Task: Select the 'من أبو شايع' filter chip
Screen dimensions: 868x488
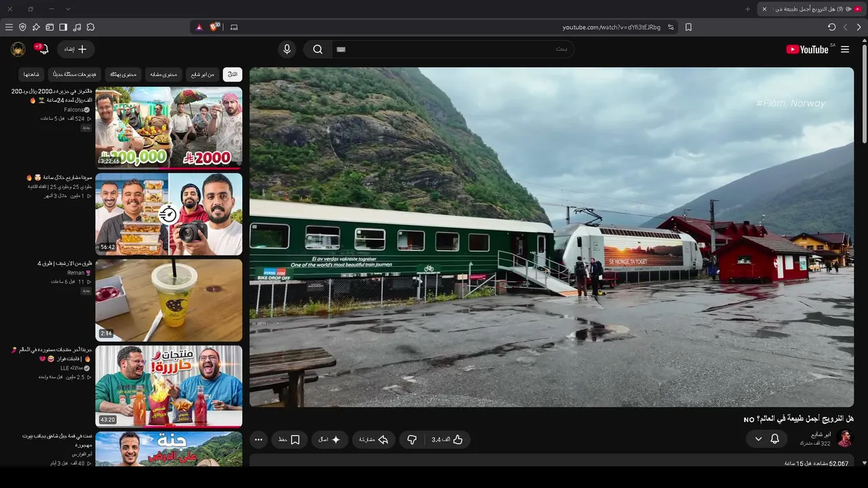Action: [202, 75]
